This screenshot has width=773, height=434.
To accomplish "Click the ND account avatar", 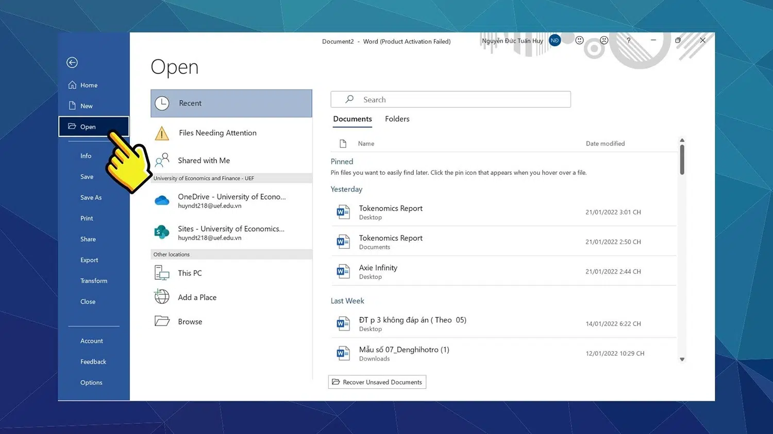I will (x=554, y=40).
